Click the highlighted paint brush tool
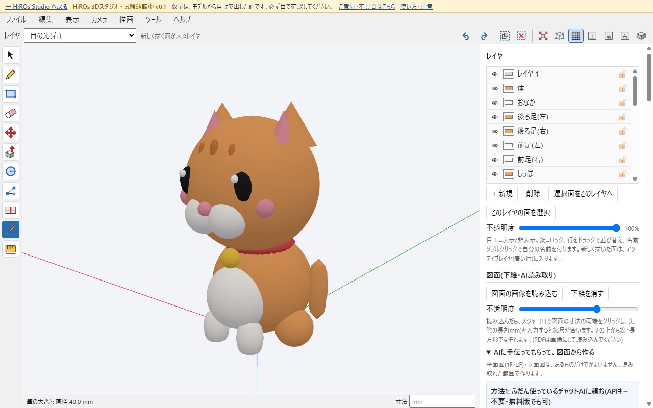 (x=11, y=229)
